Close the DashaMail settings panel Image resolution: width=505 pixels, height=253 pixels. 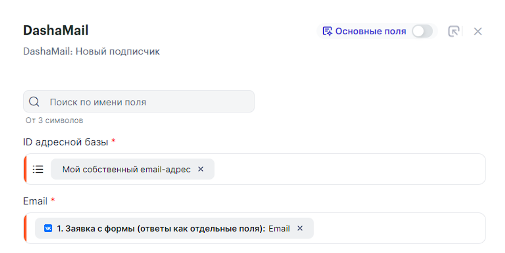click(478, 31)
